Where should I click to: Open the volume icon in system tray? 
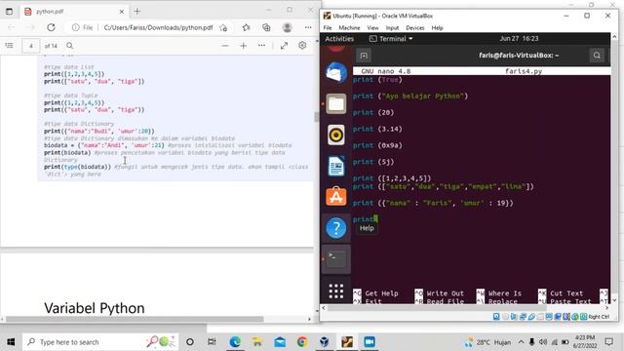tap(543, 342)
